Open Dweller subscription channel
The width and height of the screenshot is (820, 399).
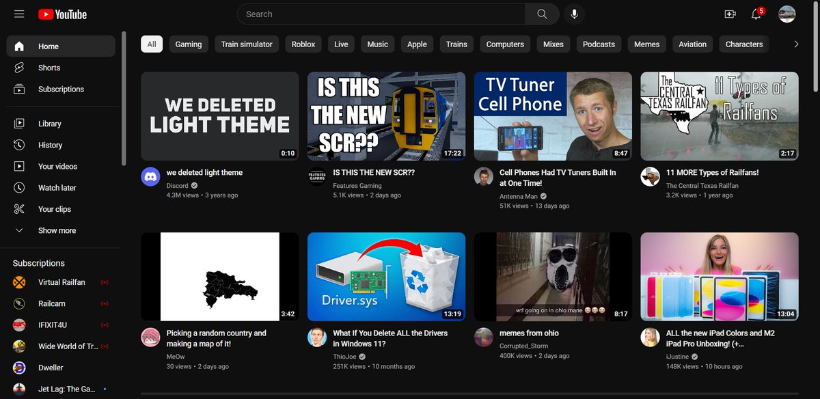(x=61, y=368)
